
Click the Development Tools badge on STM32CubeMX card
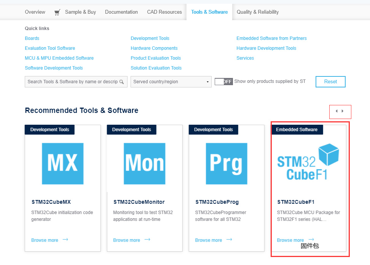(49, 130)
